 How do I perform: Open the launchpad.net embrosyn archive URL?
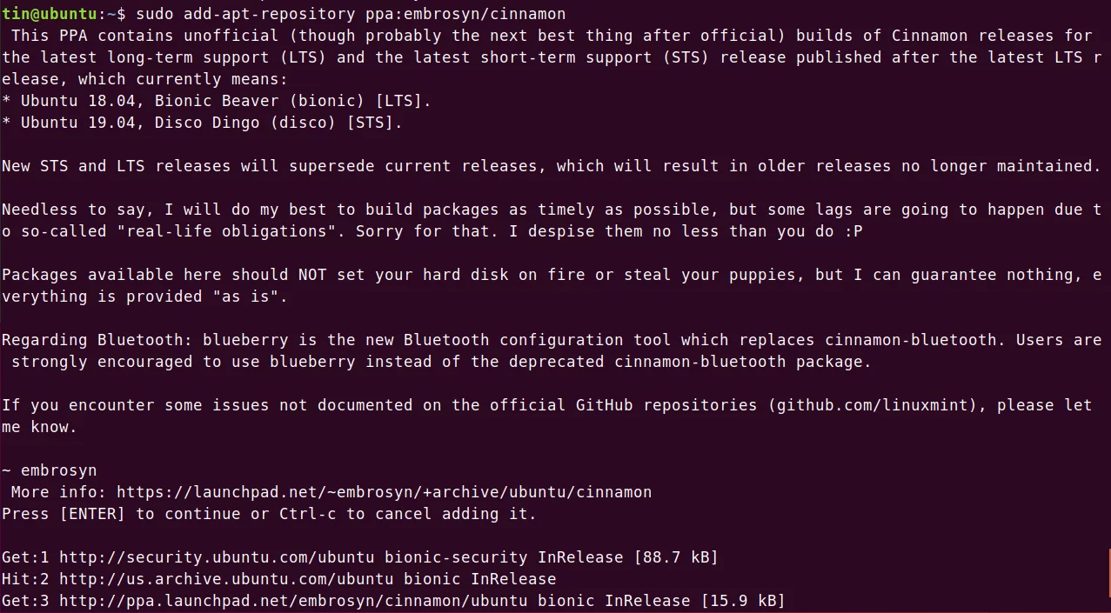pos(384,492)
